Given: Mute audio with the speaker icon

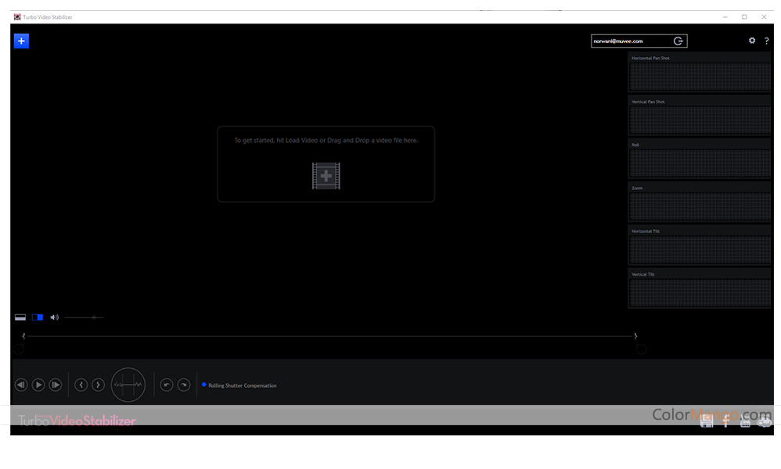Looking at the screenshot, I should (54, 317).
